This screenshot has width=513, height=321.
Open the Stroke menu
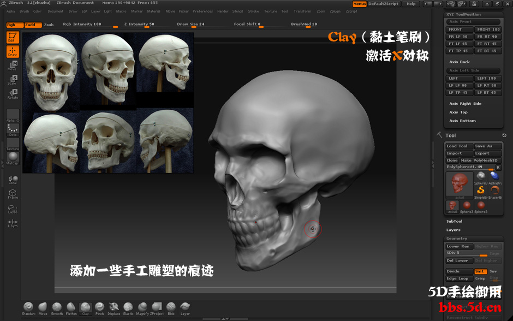253,11
